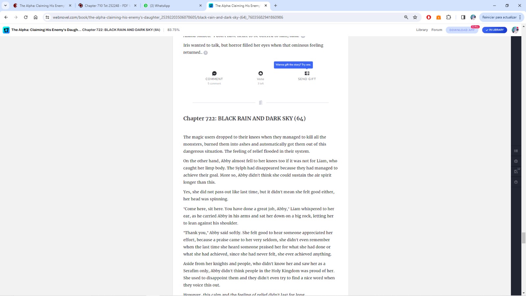Click the Download App button
This screenshot has width=526, height=296.
point(462,30)
